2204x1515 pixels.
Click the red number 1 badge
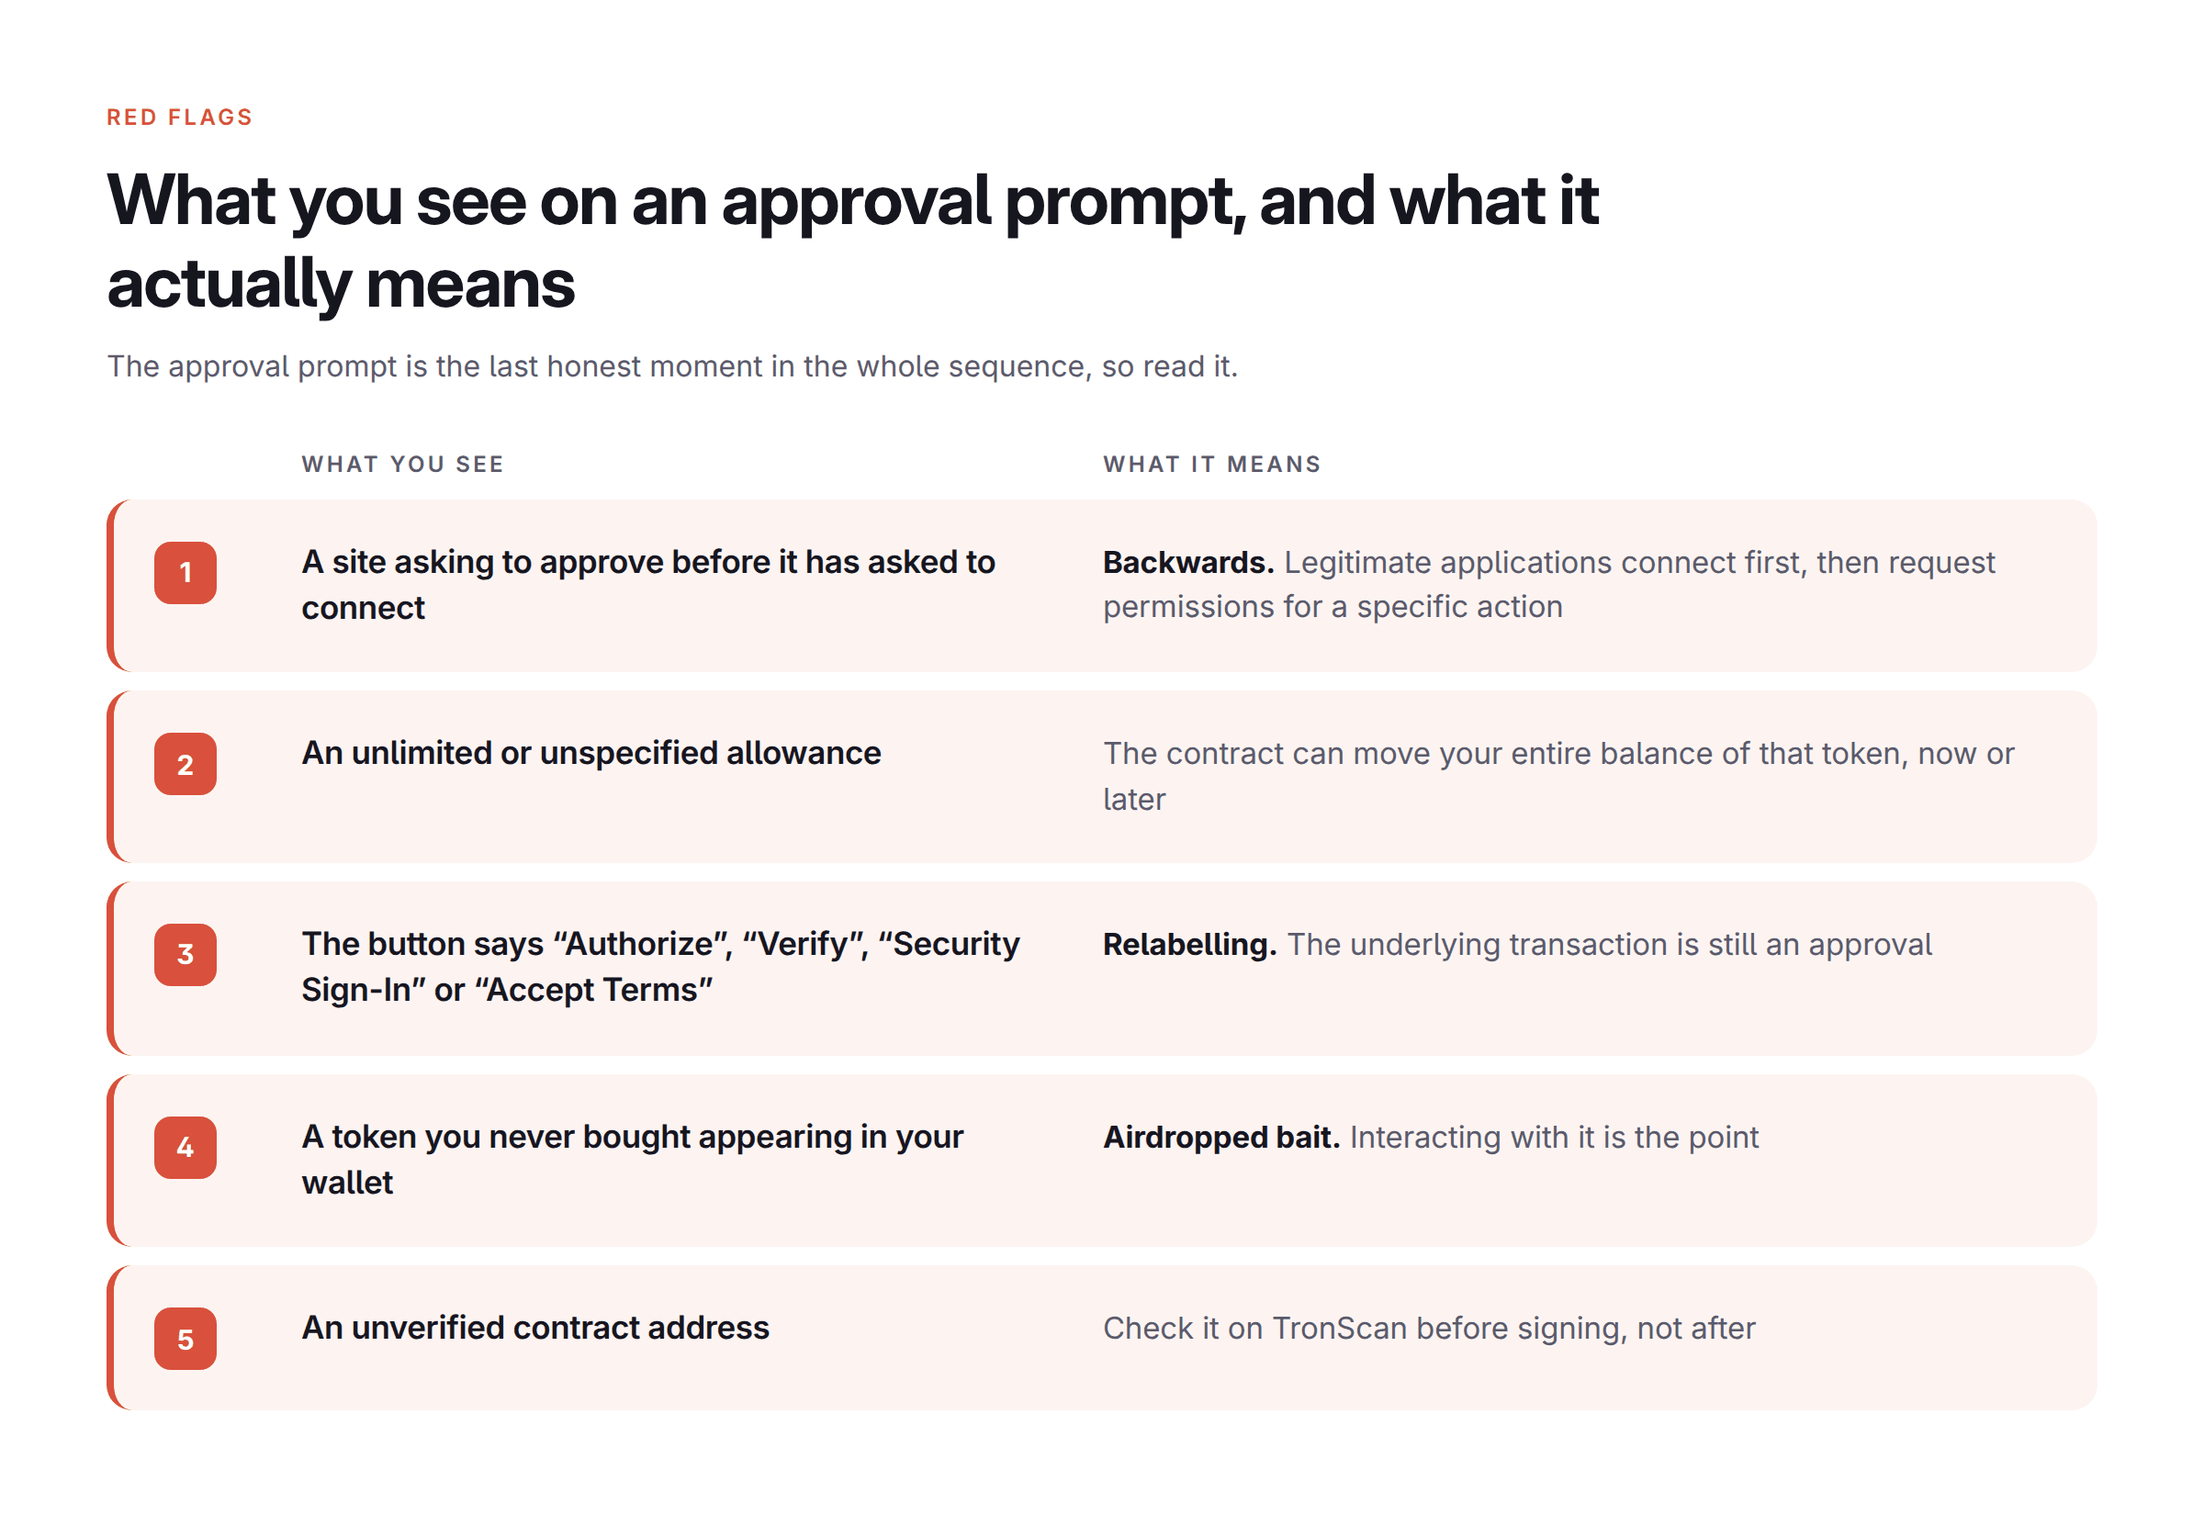pos(186,572)
